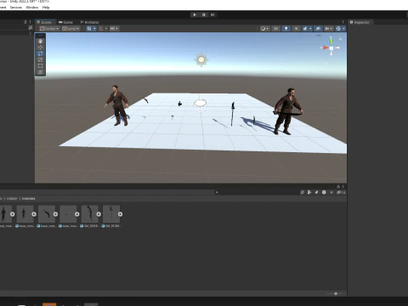Image resolution: width=408 pixels, height=306 pixels.
Task: Select the Scale tool
Action: point(40,59)
